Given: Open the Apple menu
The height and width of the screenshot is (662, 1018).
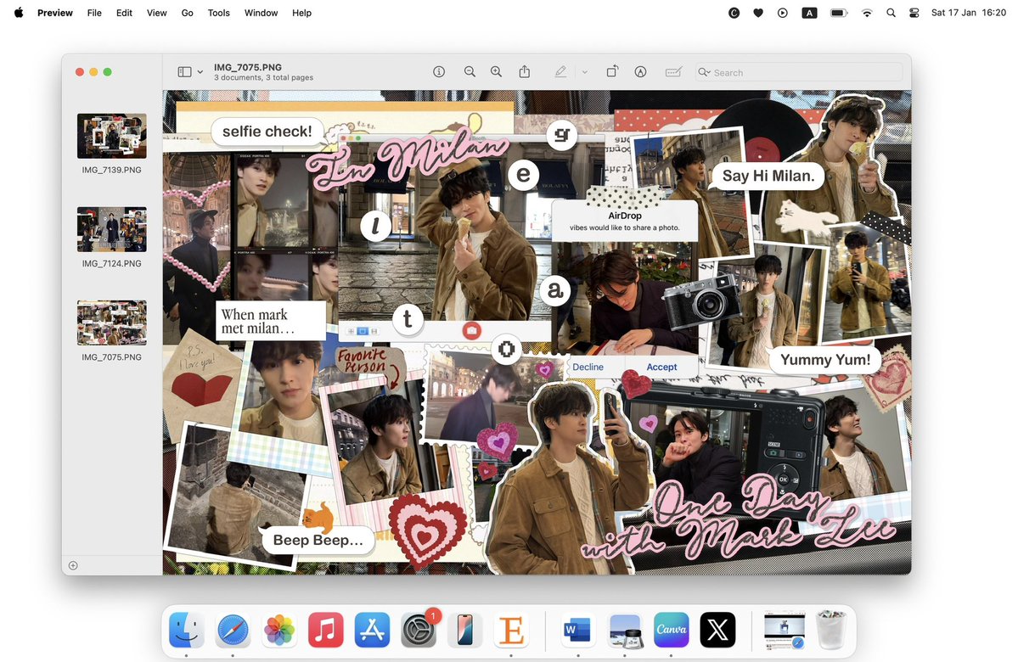Looking at the screenshot, I should click(x=19, y=13).
